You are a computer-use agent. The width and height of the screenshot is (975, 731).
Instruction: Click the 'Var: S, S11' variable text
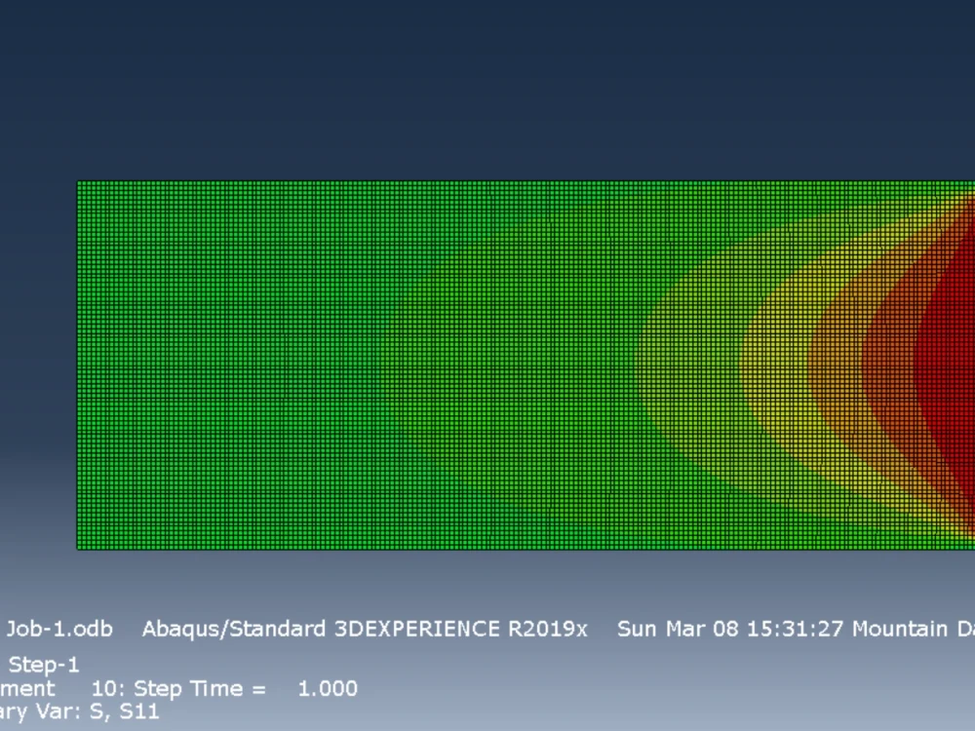point(100,712)
